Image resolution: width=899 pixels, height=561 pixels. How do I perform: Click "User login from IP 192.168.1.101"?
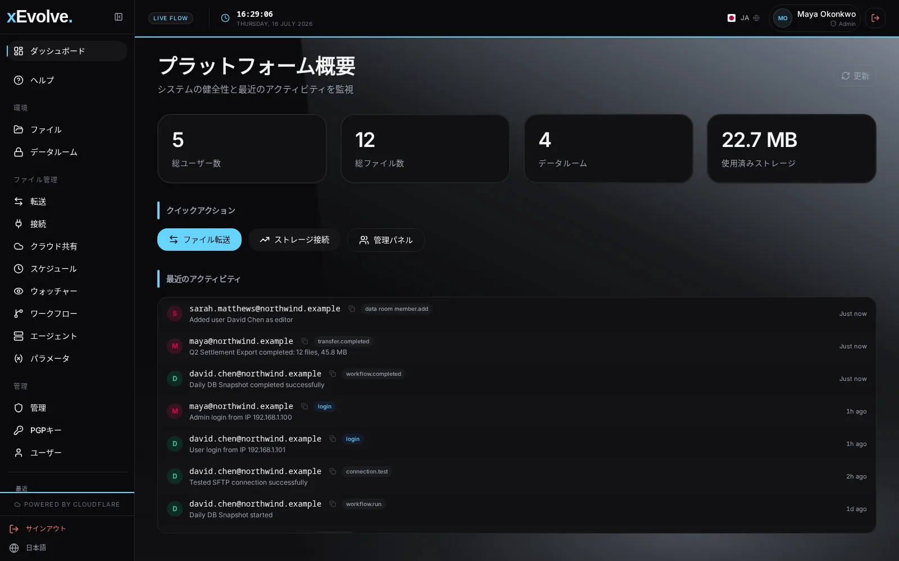(x=237, y=450)
